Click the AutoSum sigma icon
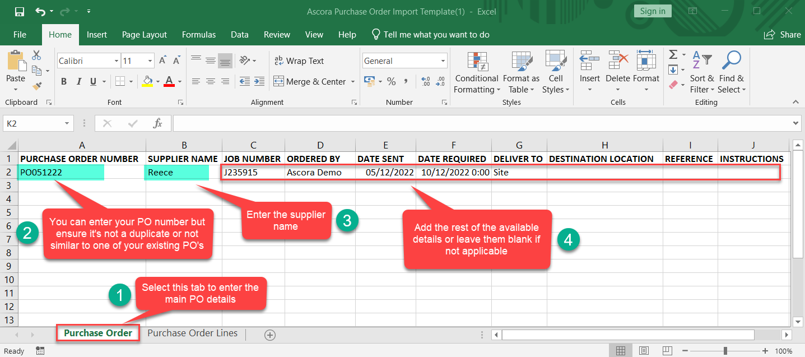 (673, 55)
